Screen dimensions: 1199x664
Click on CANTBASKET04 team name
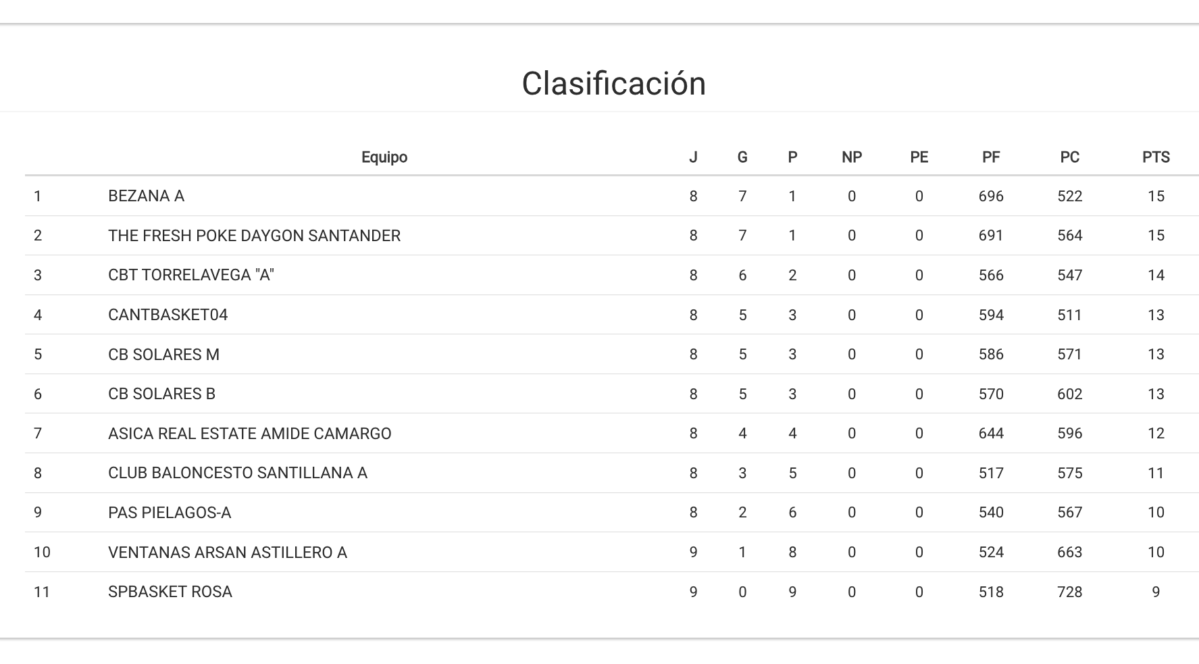pos(168,315)
